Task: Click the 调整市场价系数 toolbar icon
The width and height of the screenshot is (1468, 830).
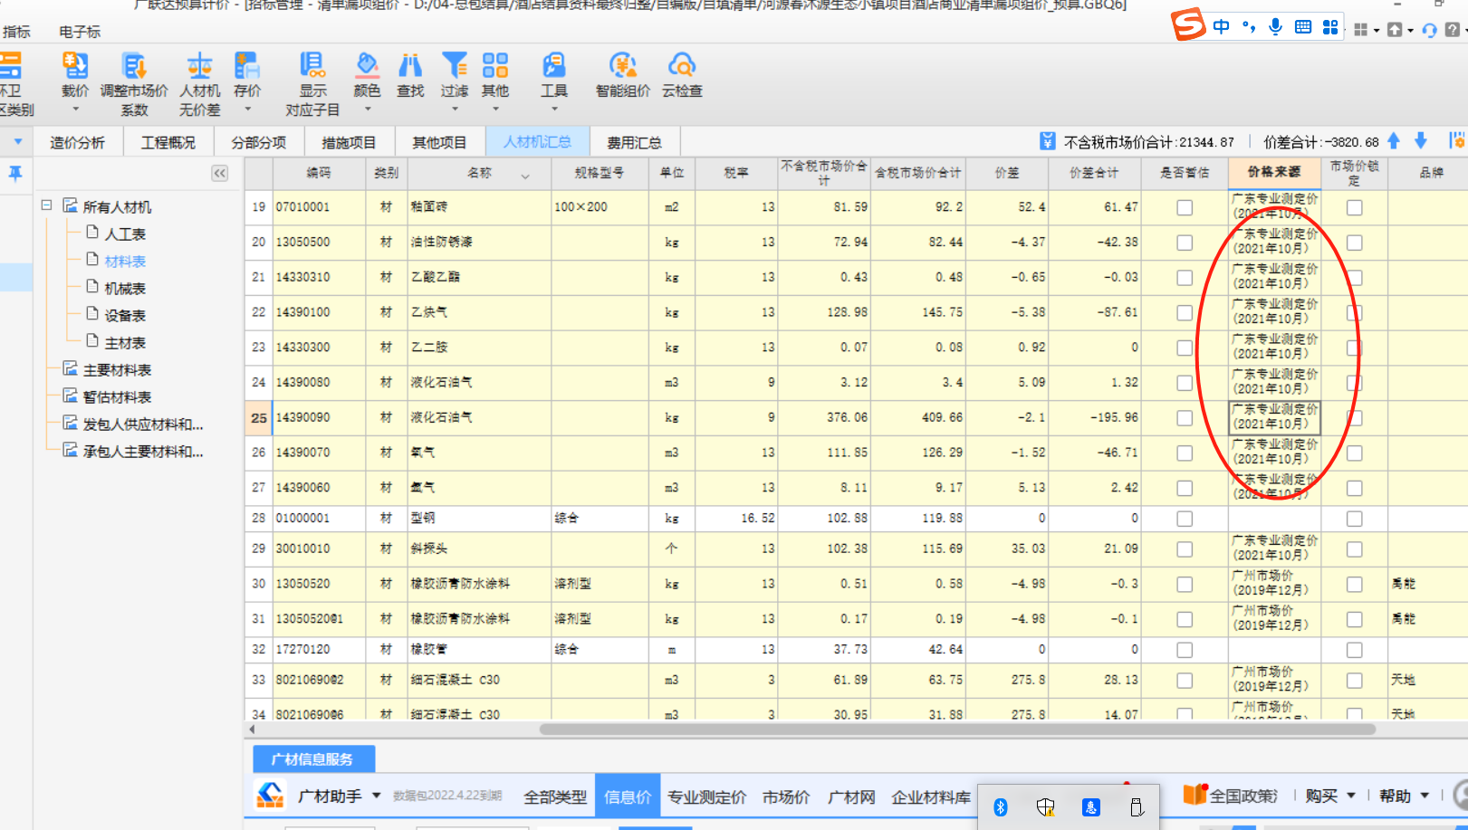Action: [134, 65]
